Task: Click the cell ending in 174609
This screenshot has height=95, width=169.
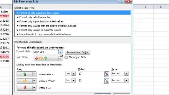Action: pyautogui.click(x=4, y=52)
